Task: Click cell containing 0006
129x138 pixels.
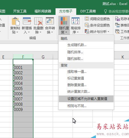Action: [23, 93]
